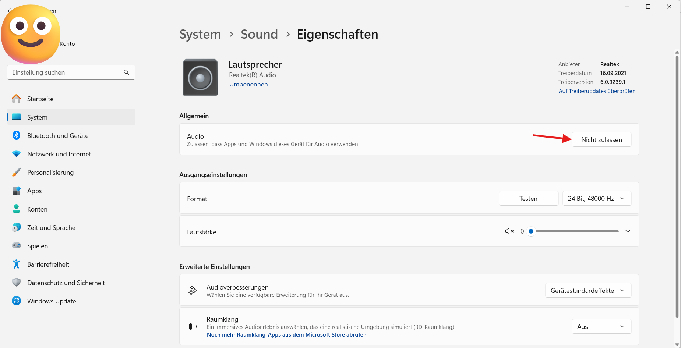This screenshot has width=681, height=348.
Task: Click Nicht zulassen for Audio
Action: pos(601,140)
